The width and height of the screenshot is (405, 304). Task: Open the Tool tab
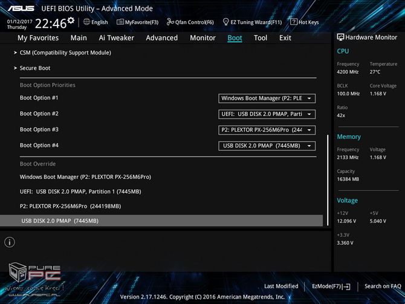(261, 38)
